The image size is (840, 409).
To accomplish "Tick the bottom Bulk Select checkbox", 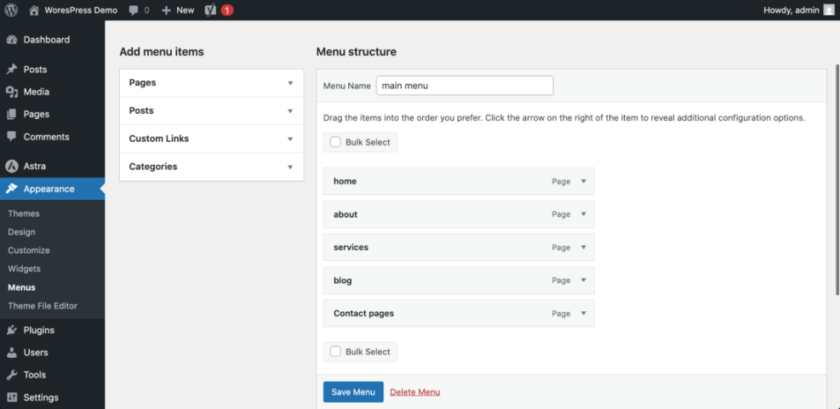I will tap(335, 352).
